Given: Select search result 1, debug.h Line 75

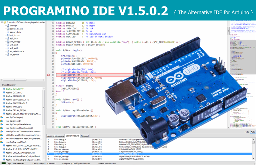Looking at the screenshot, I should pos(150,140).
